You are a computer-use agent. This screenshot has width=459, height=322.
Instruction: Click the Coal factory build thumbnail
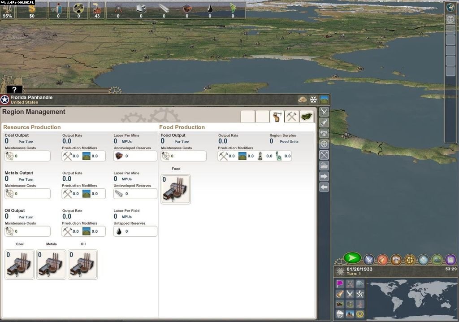pos(20,265)
